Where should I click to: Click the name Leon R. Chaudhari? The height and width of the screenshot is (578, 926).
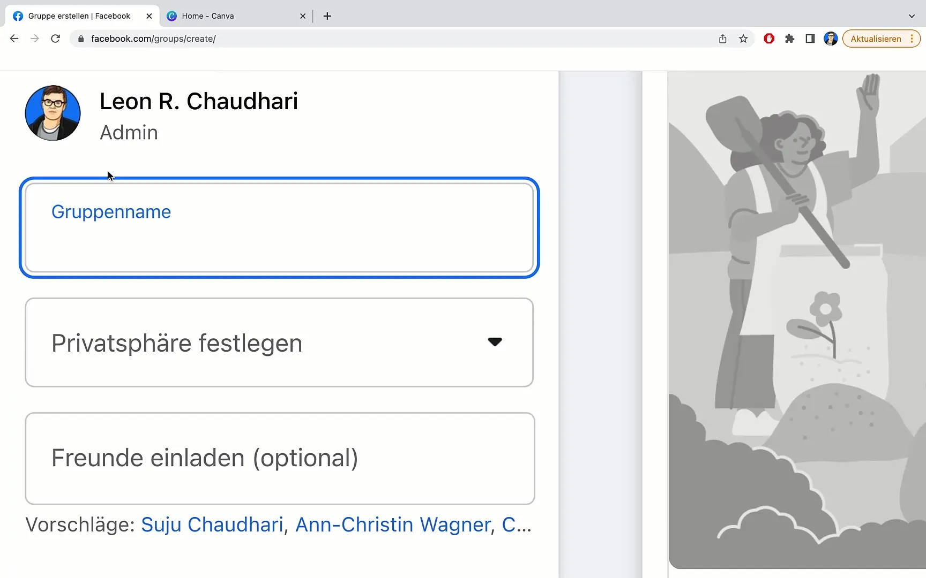pos(199,101)
